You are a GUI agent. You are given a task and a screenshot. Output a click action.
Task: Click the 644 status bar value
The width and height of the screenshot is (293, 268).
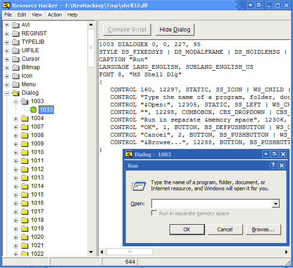click(130, 262)
